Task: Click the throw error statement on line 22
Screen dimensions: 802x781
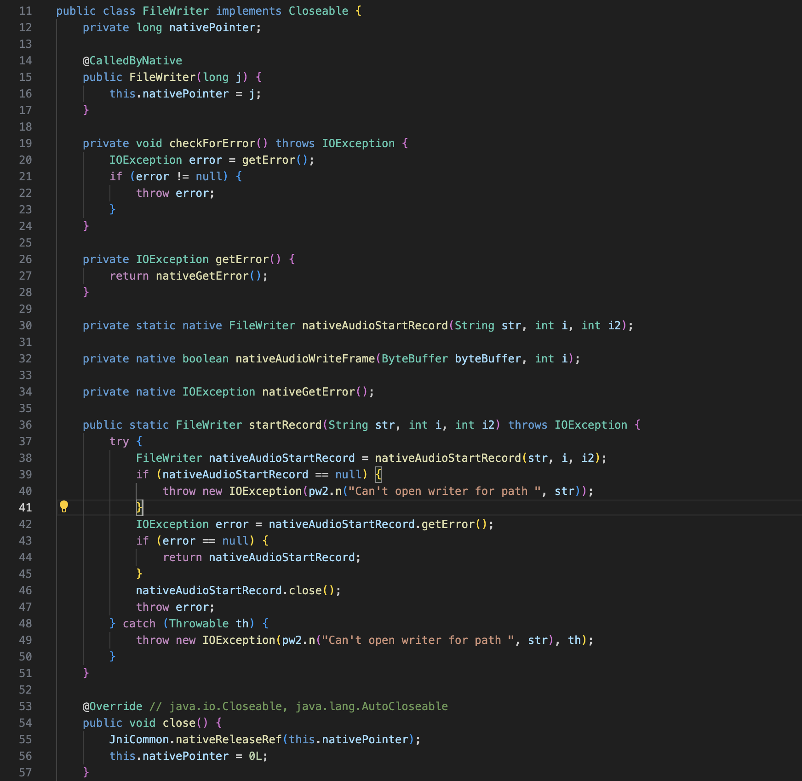Action: [175, 193]
